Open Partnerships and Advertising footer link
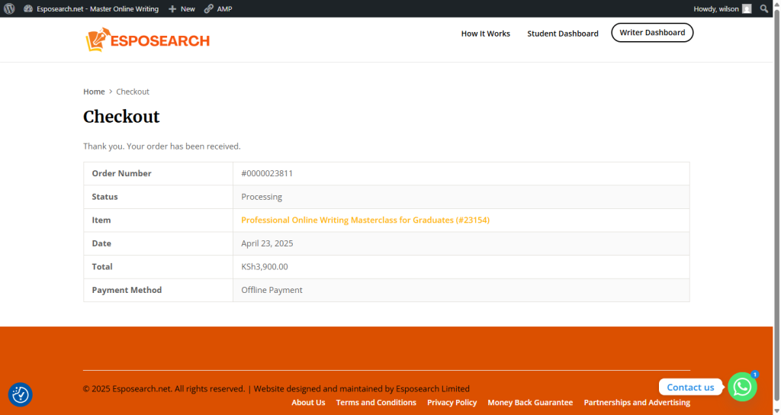 (637, 403)
